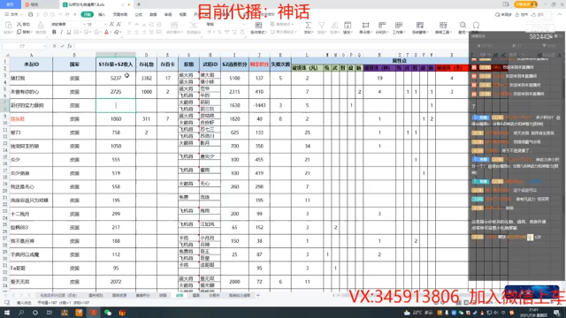Screen dimensions: 566x318
Task: Collapse the ribbon with the chevron
Action: click(x=560, y=14)
